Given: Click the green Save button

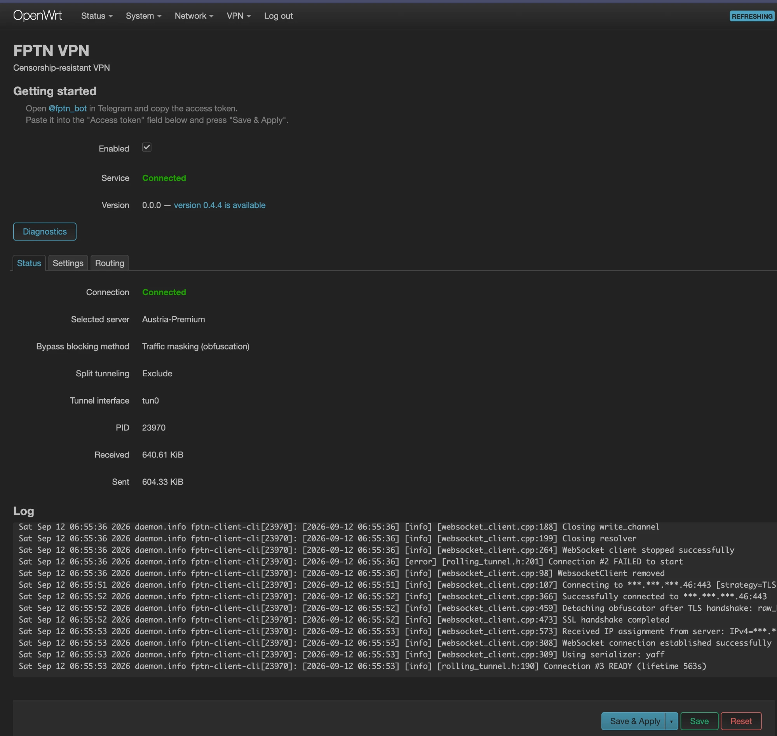Looking at the screenshot, I should click(x=699, y=721).
